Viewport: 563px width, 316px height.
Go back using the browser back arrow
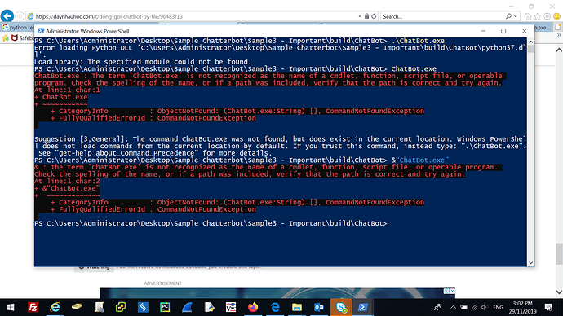coord(7,16)
